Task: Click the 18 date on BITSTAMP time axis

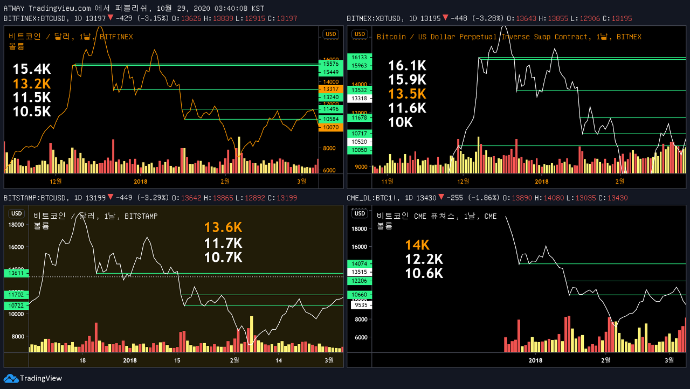Action: click(x=82, y=360)
